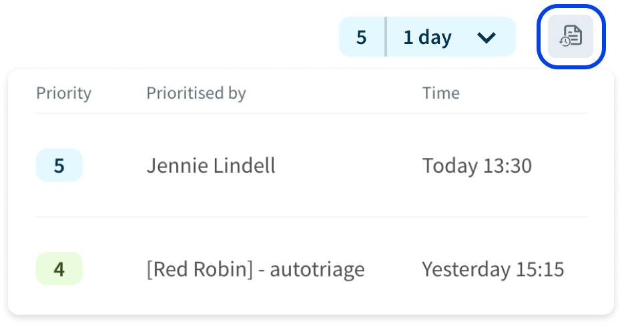This screenshot has height=332, width=622.
Task: Click the 1 day timeframe label
Action: pyautogui.click(x=427, y=37)
